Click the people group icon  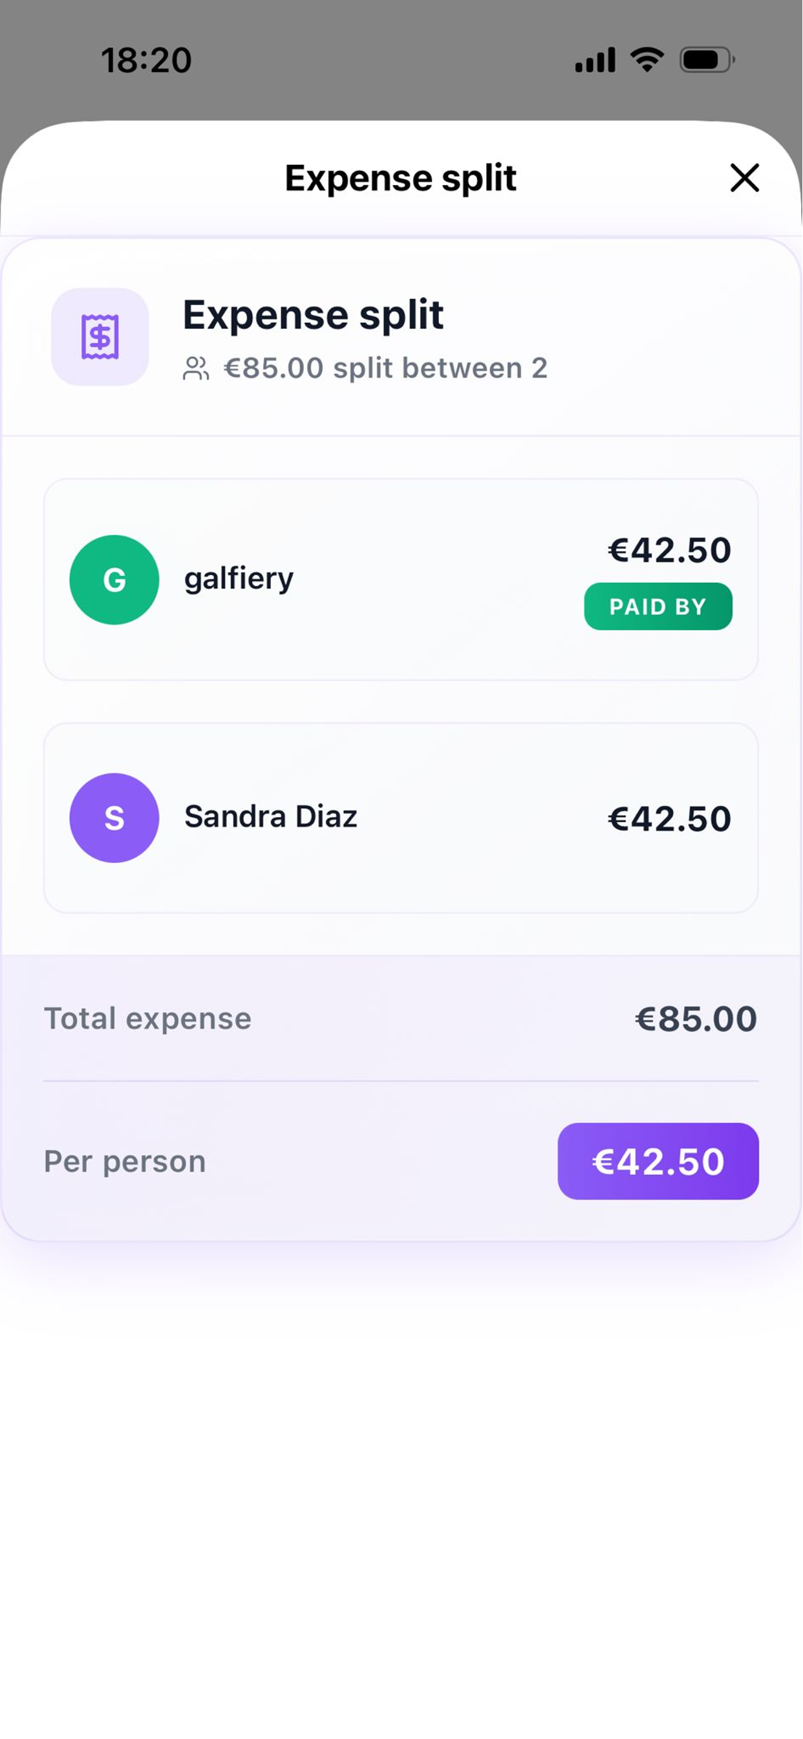tap(196, 369)
